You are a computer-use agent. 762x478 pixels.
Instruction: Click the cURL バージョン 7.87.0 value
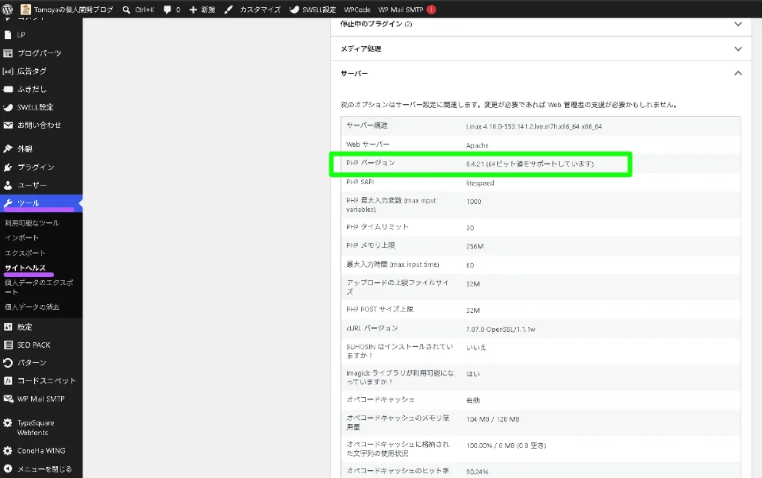click(501, 330)
